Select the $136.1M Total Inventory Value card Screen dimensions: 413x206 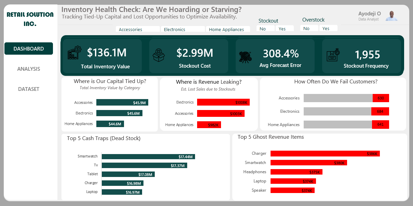point(102,56)
